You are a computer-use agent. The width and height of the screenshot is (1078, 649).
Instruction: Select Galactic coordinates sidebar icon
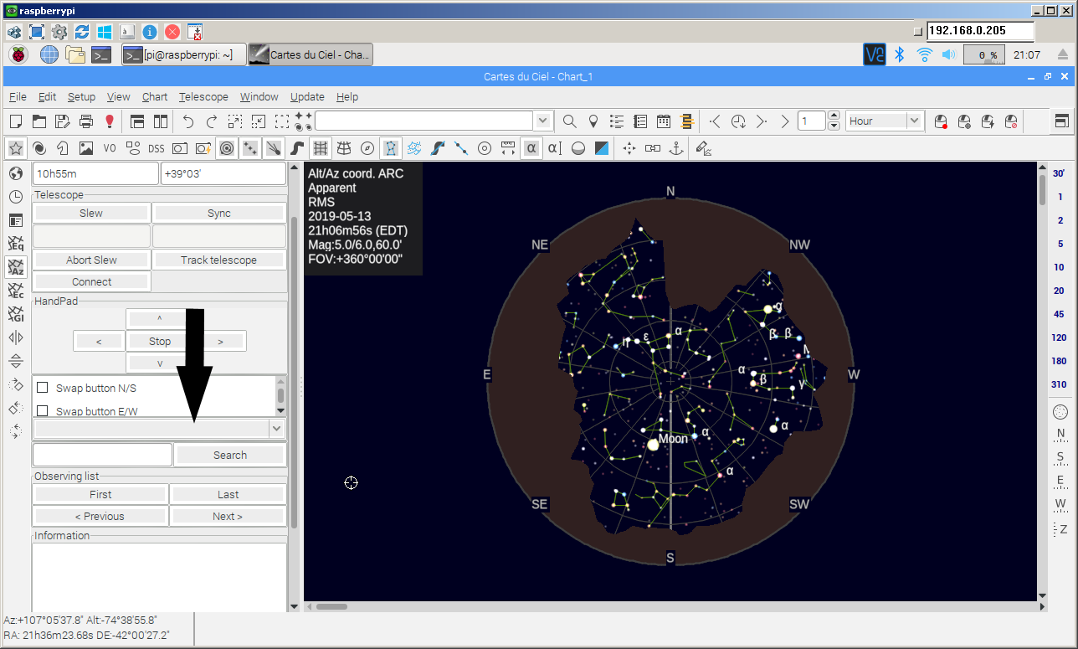point(16,314)
